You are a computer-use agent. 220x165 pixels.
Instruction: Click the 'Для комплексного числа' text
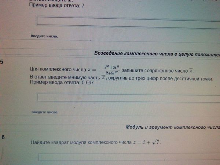(52, 70)
